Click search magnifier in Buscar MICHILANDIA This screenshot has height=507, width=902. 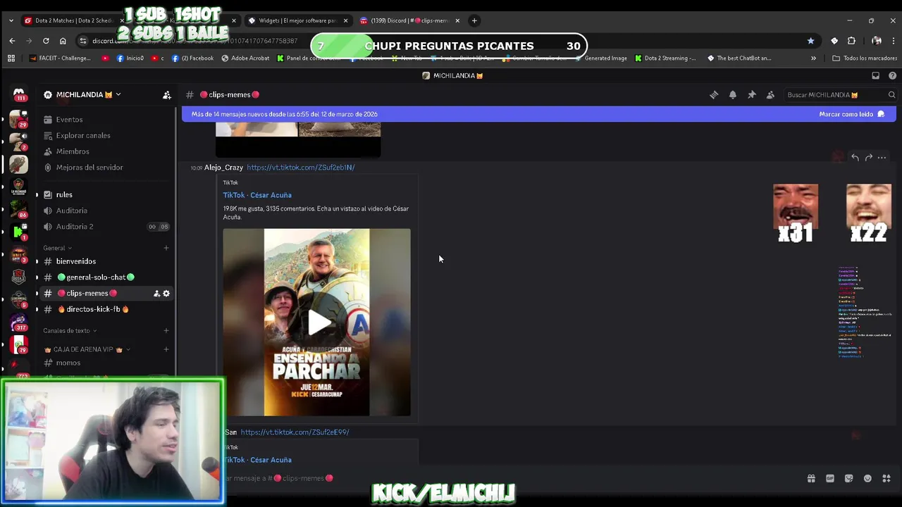coord(891,94)
